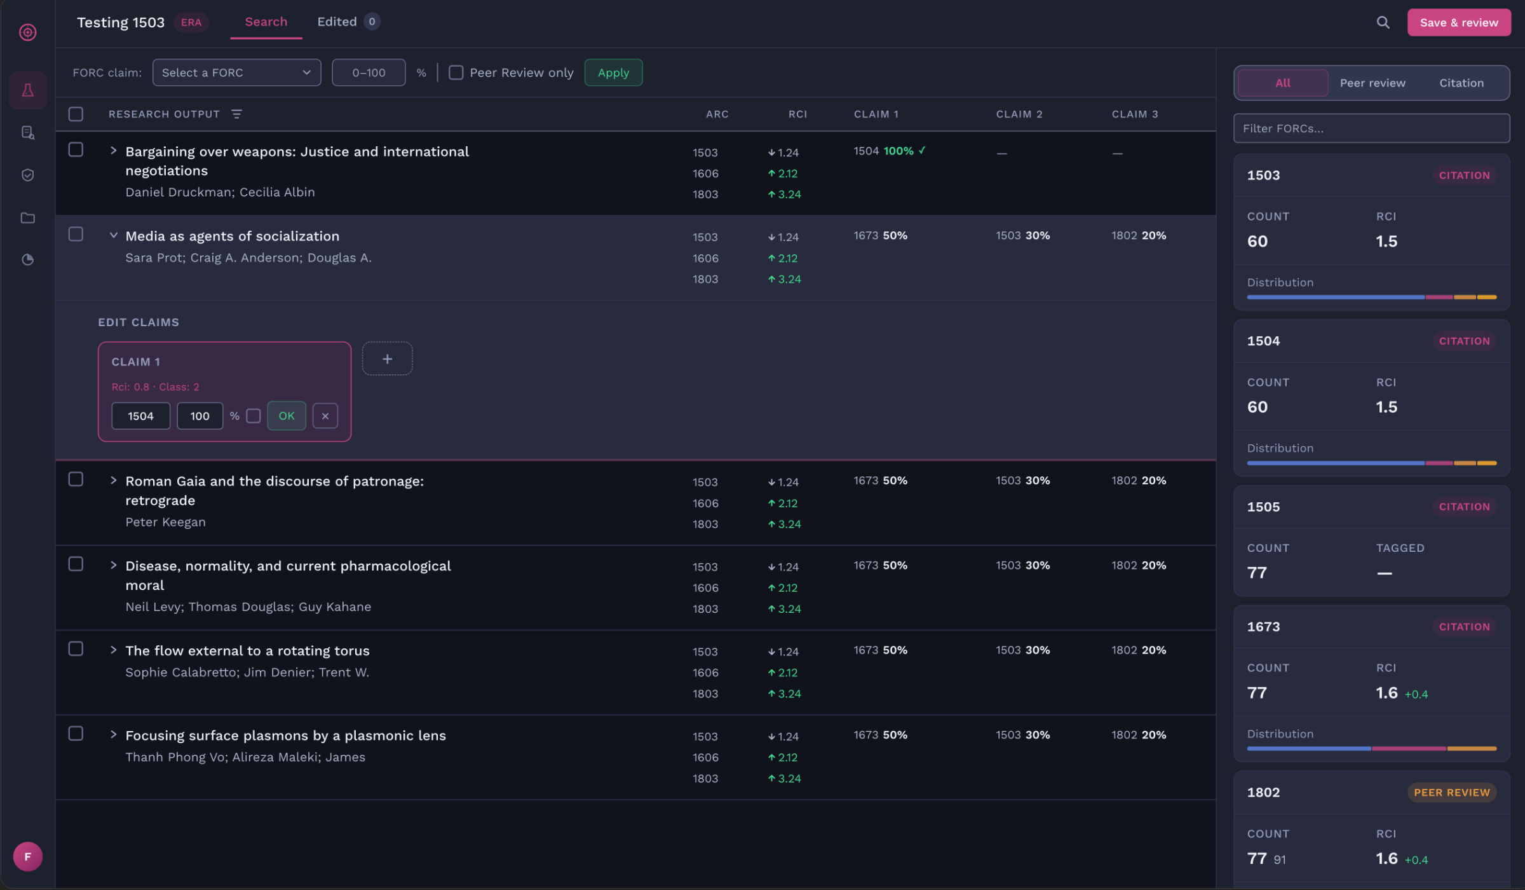Viewport: 1525px width, 890px height.
Task: Click the 1503 distribution bar
Action: pyautogui.click(x=1371, y=297)
